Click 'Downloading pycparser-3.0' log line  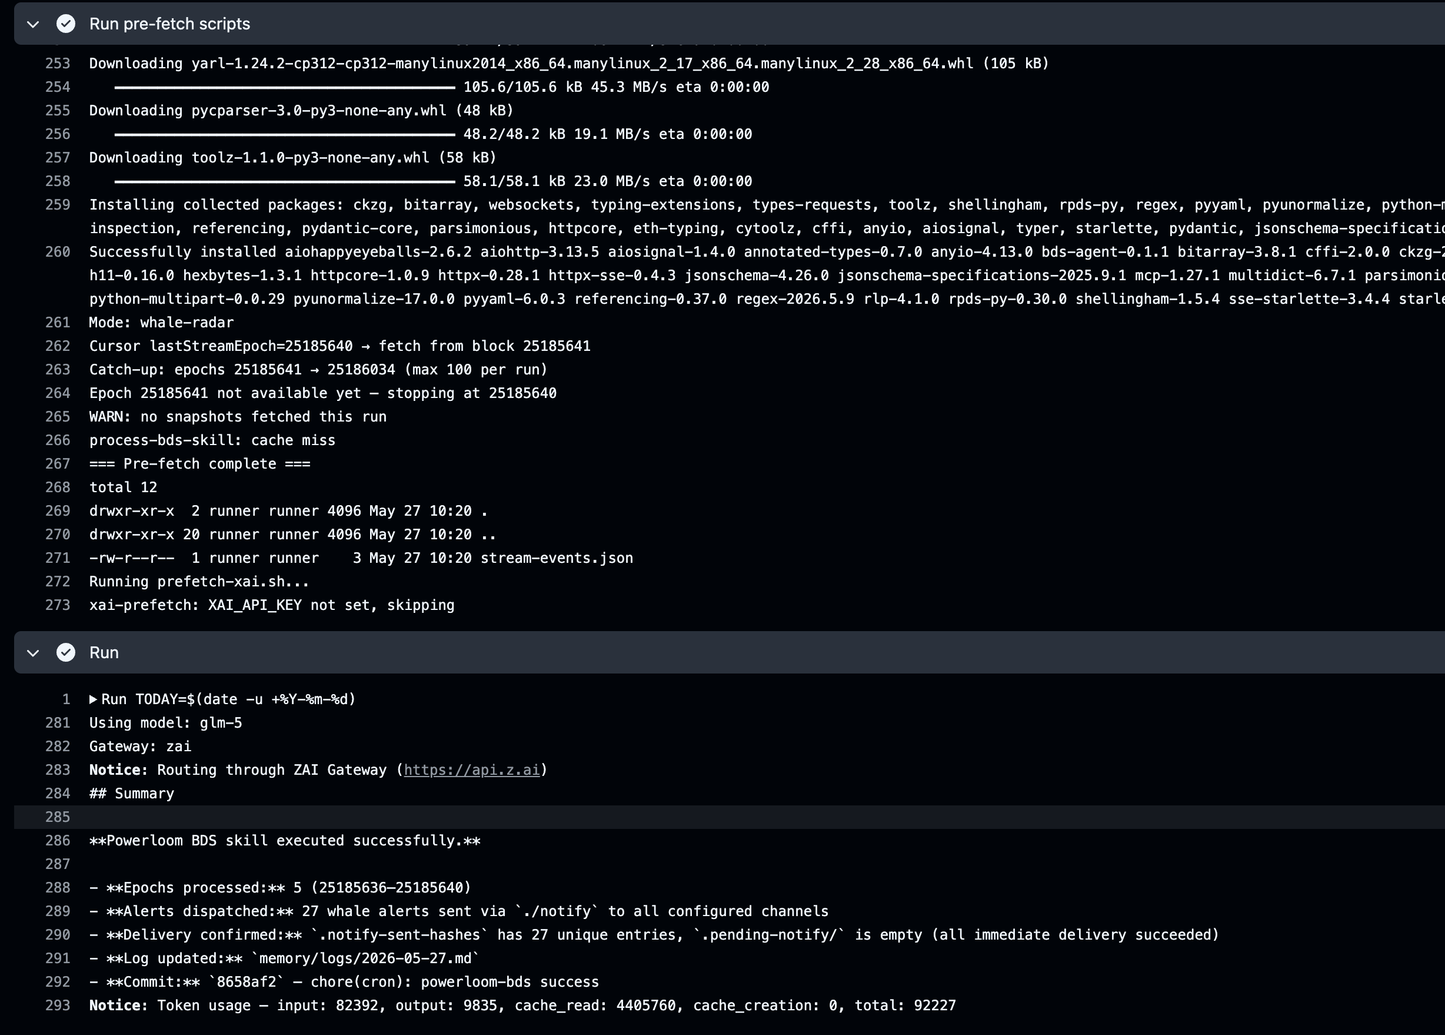pyautogui.click(x=301, y=111)
